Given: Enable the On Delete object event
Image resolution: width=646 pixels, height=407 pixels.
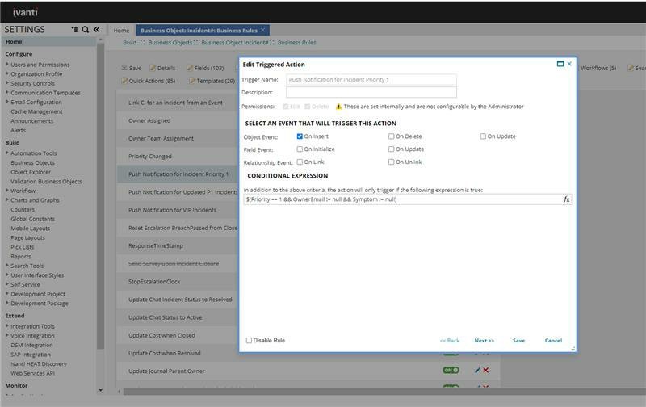Looking at the screenshot, I should [x=392, y=136].
